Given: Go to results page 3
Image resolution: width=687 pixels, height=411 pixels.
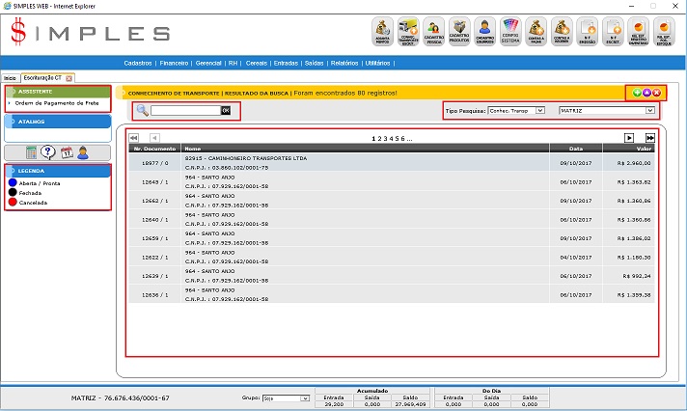Looking at the screenshot, I should pyautogui.click(x=385, y=139).
